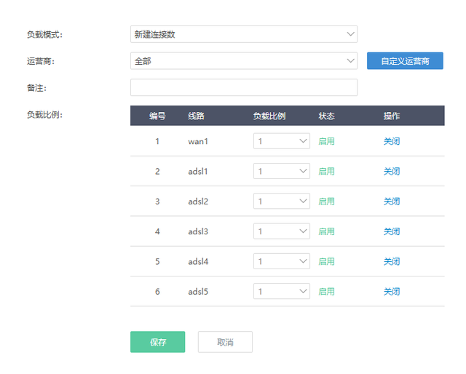
Task: Click the 线路 column header
Action: (x=196, y=116)
